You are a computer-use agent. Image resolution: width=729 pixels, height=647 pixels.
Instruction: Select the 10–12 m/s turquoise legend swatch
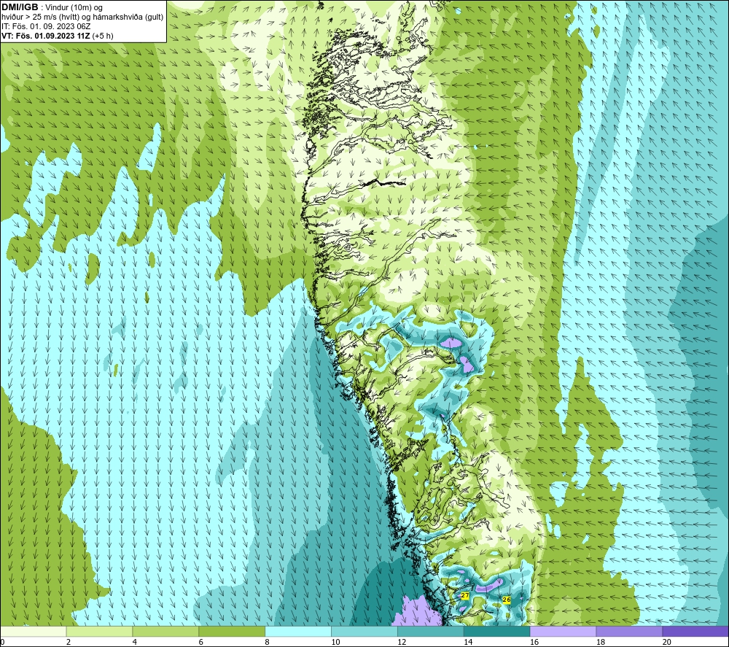364,631
